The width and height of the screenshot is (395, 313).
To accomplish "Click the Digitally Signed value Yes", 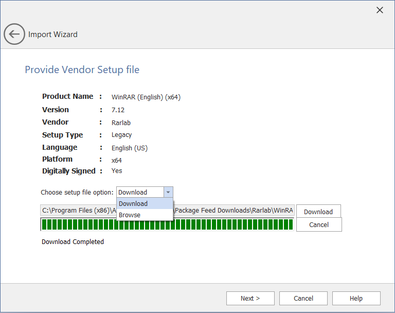I will click(x=117, y=171).
